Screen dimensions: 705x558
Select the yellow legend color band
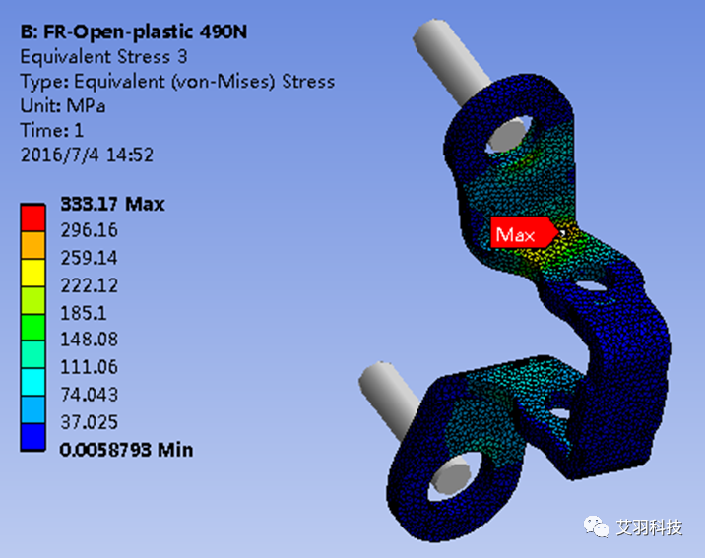click(32, 273)
